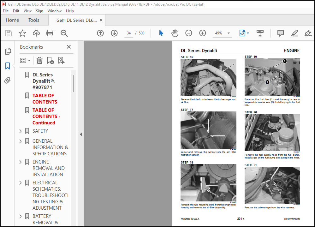The width and height of the screenshot is (315, 227).
Task: Open the Window menu
Action: [54, 11]
